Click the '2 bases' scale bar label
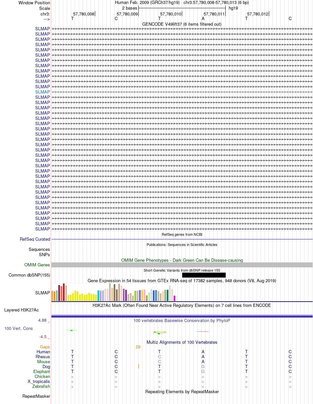Viewport: 313px width, 404px height. coord(129,8)
